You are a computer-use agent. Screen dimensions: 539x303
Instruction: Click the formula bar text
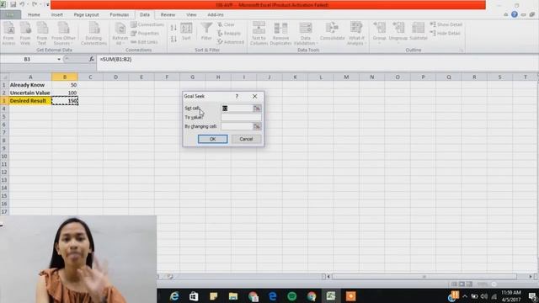[x=116, y=60]
